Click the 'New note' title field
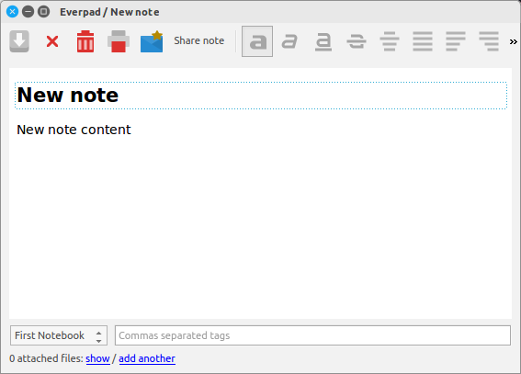The image size is (521, 374). 261,96
